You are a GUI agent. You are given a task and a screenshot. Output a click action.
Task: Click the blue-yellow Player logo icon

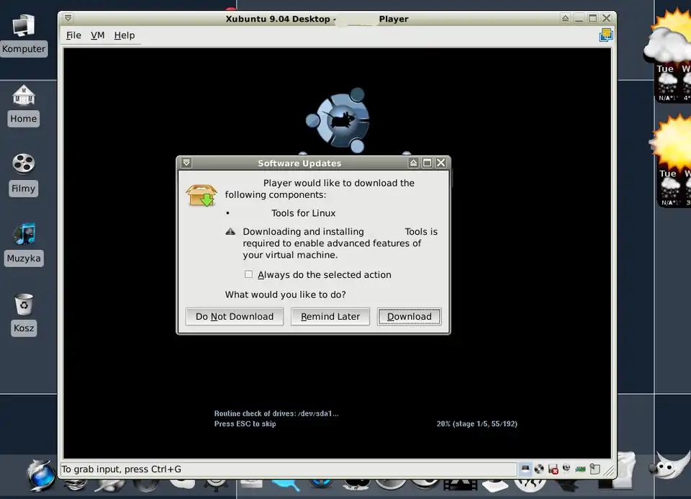coord(605,35)
